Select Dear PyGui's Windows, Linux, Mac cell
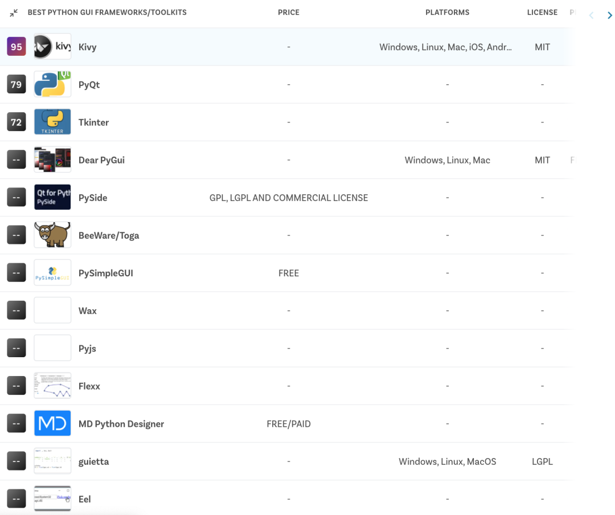The width and height of the screenshot is (615, 515). tap(448, 160)
